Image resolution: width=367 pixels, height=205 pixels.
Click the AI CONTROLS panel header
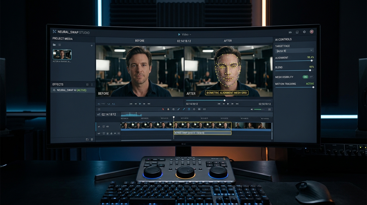(283, 39)
